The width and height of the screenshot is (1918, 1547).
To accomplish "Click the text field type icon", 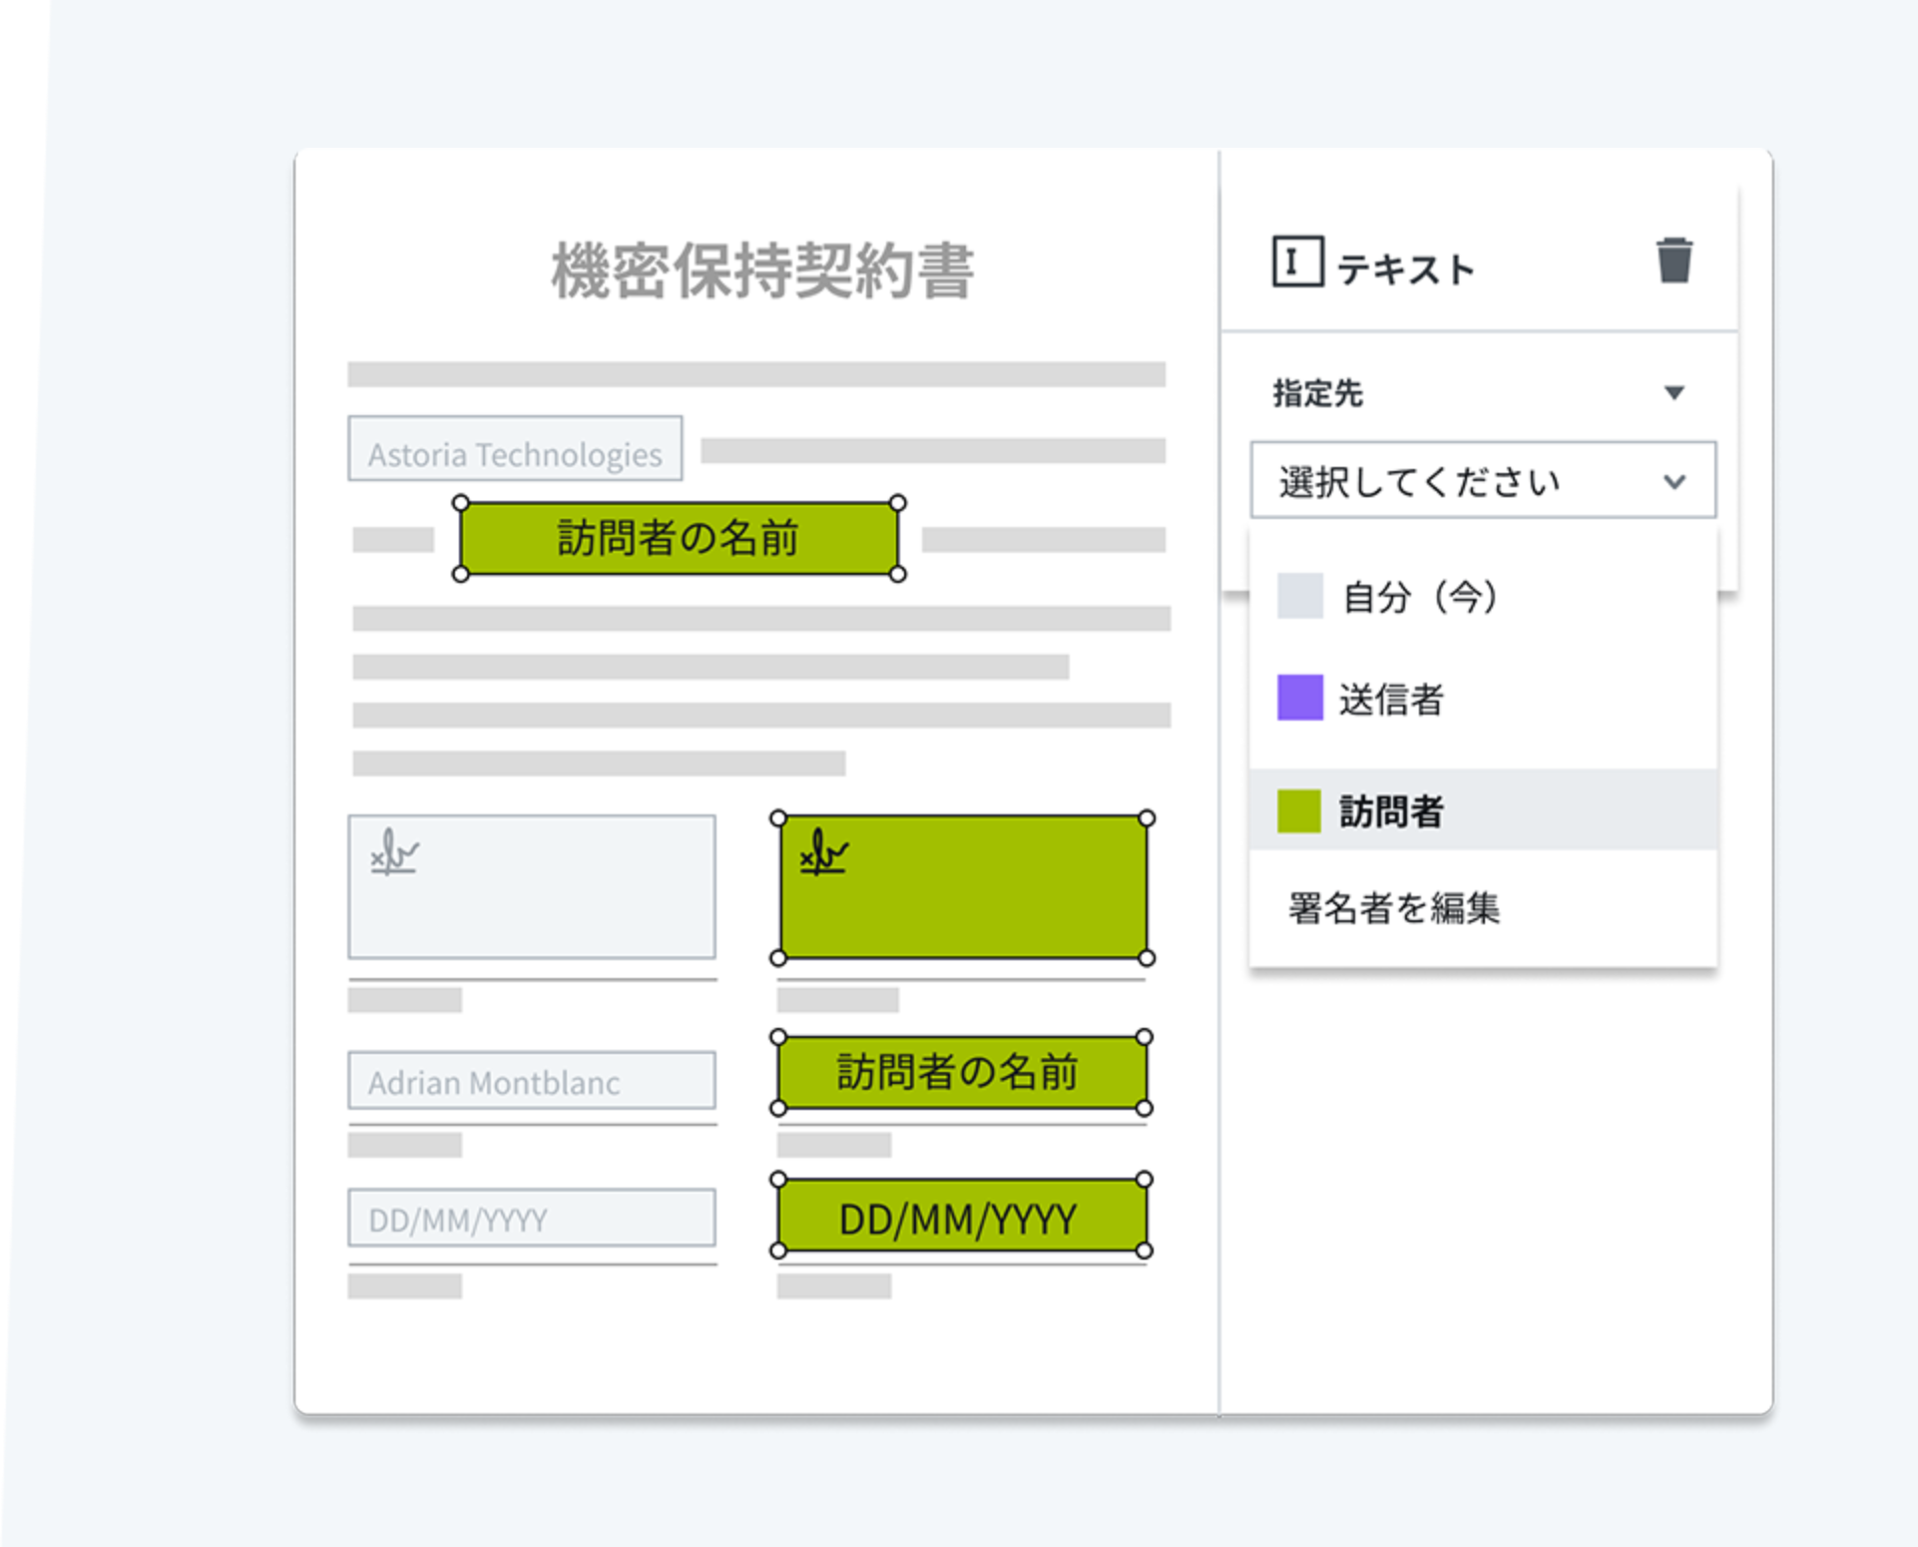I will 1296,261.
